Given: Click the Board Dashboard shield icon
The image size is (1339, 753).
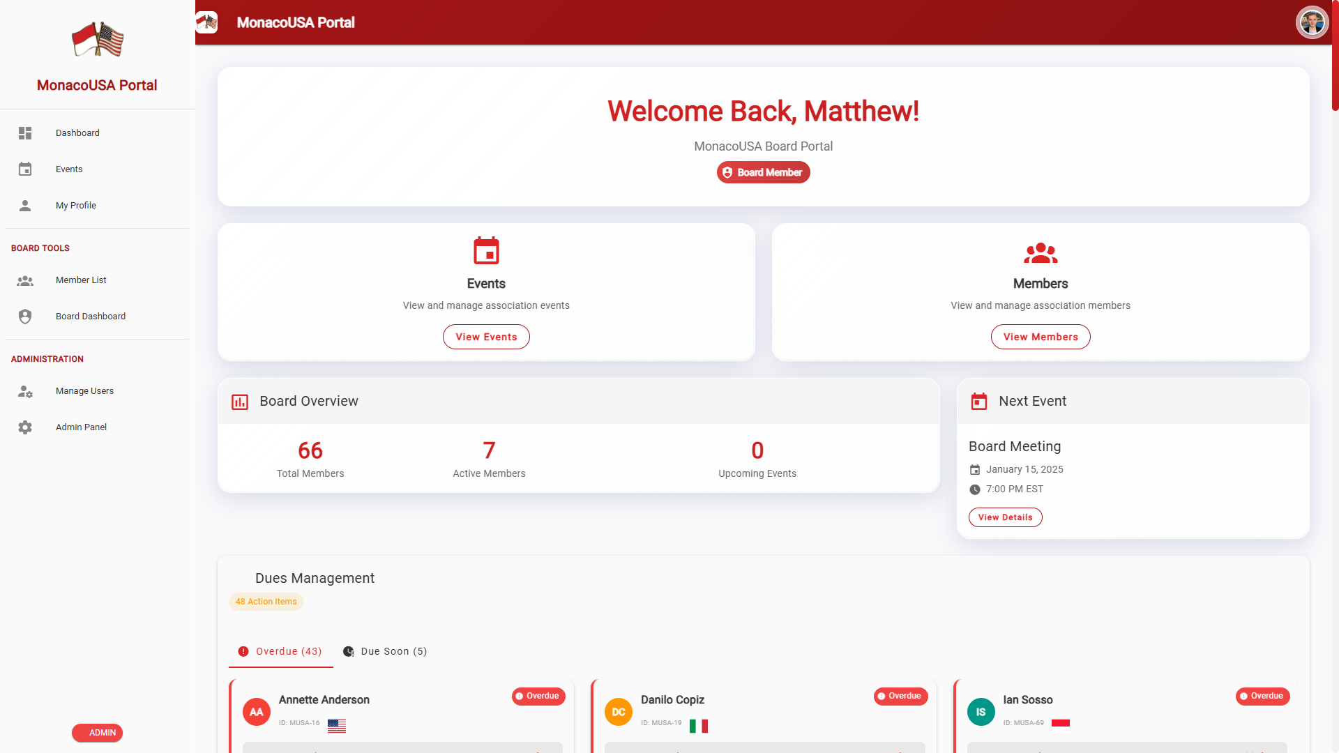Looking at the screenshot, I should 25,317.
